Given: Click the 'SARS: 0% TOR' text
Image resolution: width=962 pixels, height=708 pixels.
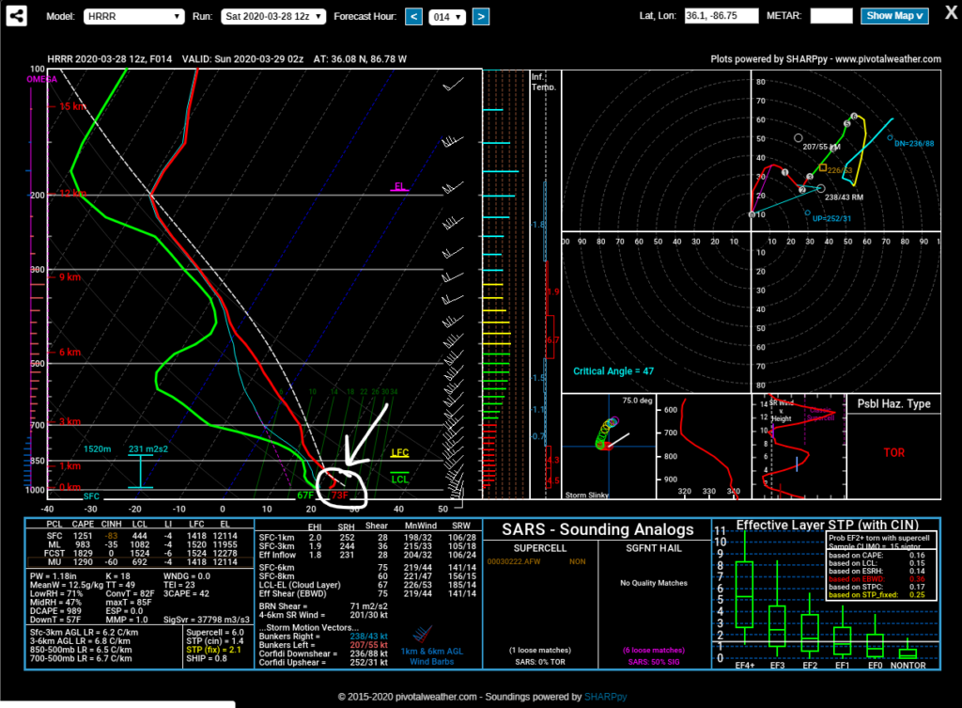Looking at the screenshot, I should 540,662.
